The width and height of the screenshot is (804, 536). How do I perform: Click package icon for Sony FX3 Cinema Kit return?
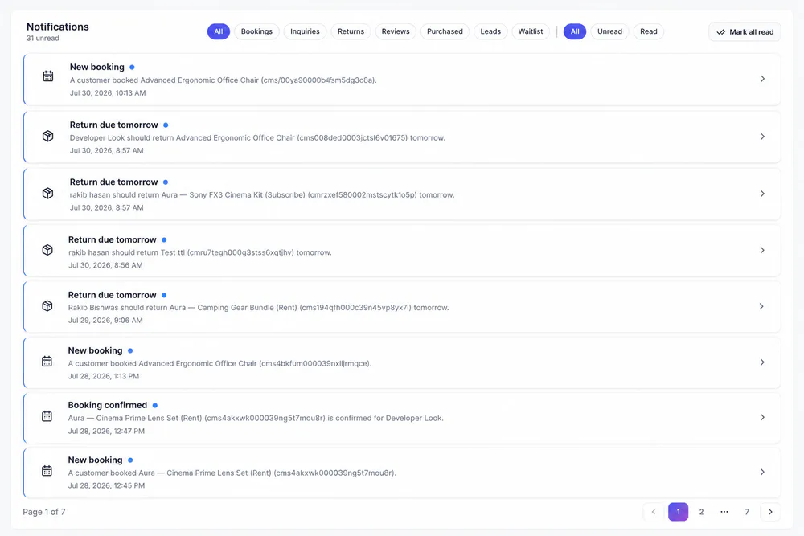(x=47, y=193)
